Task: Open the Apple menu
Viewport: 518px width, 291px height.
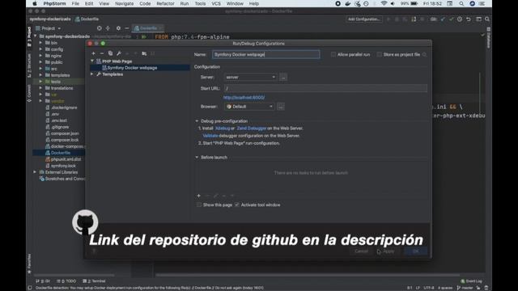Action: coord(35,3)
